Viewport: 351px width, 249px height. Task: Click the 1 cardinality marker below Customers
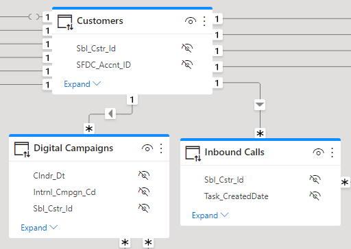pyautogui.click(x=132, y=100)
